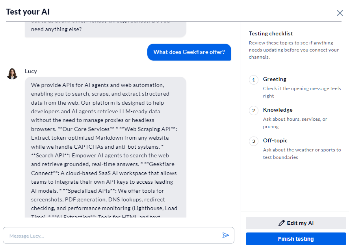349x249 pixels.
Task: Click the earlier "need anything else?" message bubble
Action: coord(106,30)
